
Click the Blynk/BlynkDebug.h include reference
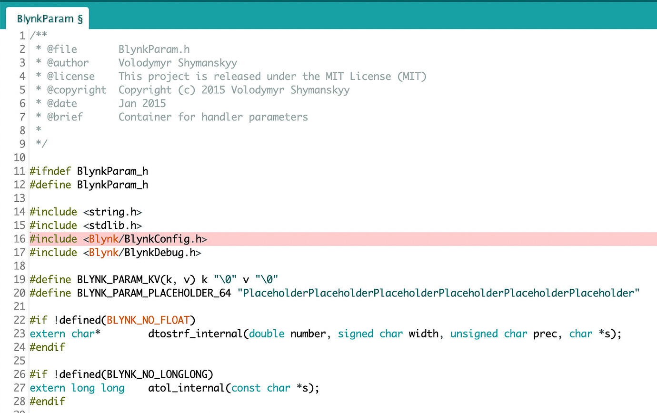[x=143, y=253]
